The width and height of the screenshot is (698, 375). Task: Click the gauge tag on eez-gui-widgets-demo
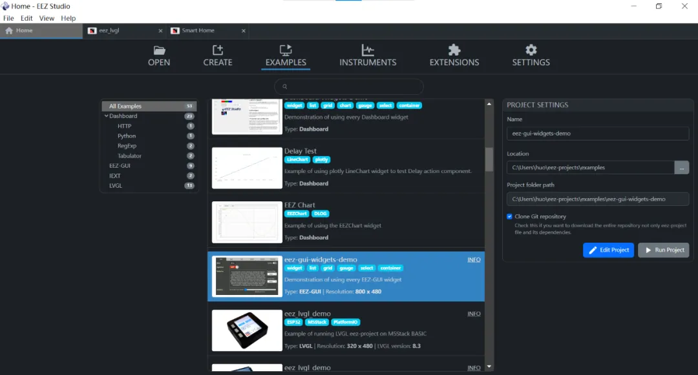pyautogui.click(x=346, y=268)
